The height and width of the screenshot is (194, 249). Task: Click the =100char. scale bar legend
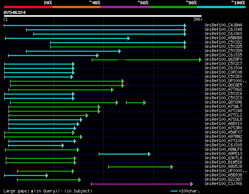[185, 191]
